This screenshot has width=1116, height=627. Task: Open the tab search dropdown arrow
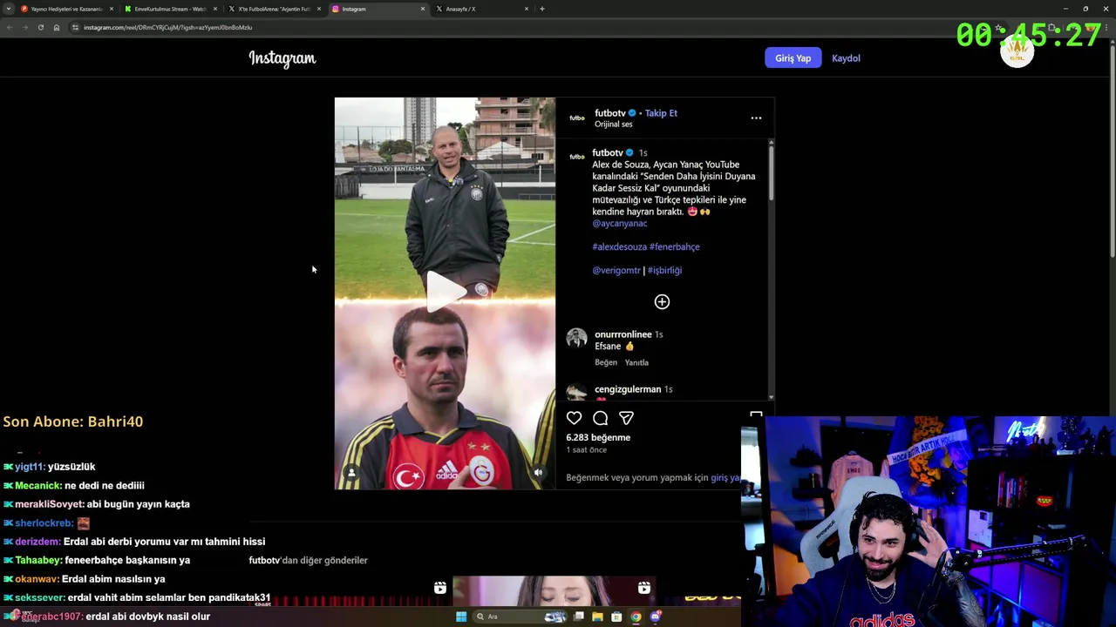coord(9,9)
